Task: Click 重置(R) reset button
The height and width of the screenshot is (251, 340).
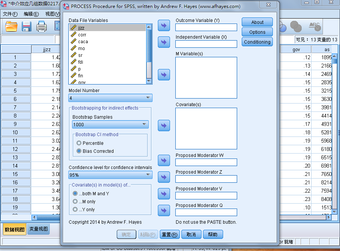Action: [x=170, y=235]
